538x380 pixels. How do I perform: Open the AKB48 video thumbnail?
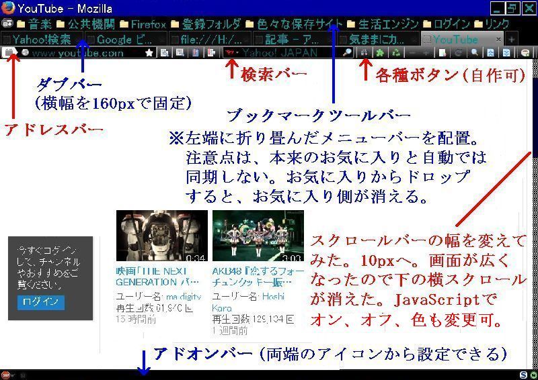coord(258,236)
